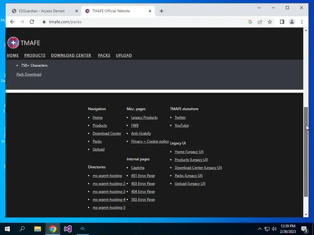Open Home (Legacy UI) link
This screenshot has width=314, height=235.
189,152
